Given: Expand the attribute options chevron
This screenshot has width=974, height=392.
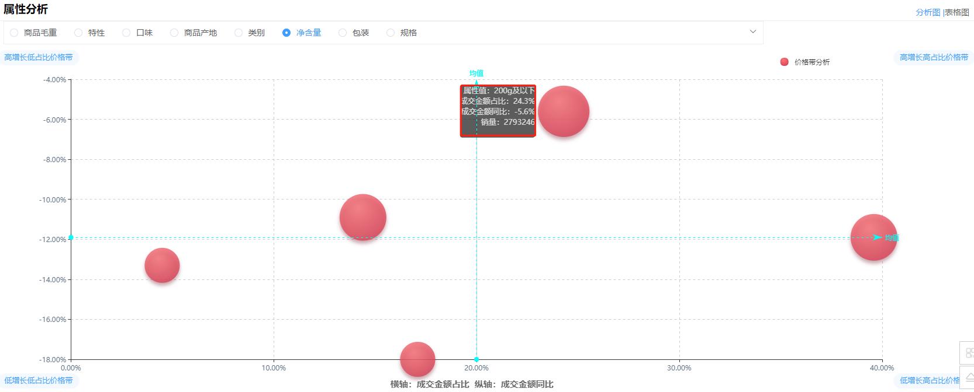Looking at the screenshot, I should click(x=753, y=32).
